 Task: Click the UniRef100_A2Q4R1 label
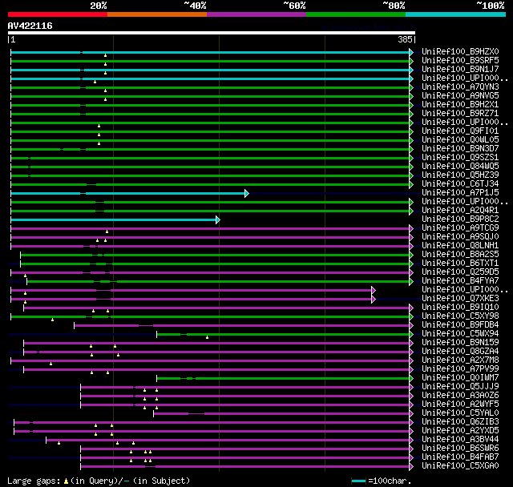(460, 211)
